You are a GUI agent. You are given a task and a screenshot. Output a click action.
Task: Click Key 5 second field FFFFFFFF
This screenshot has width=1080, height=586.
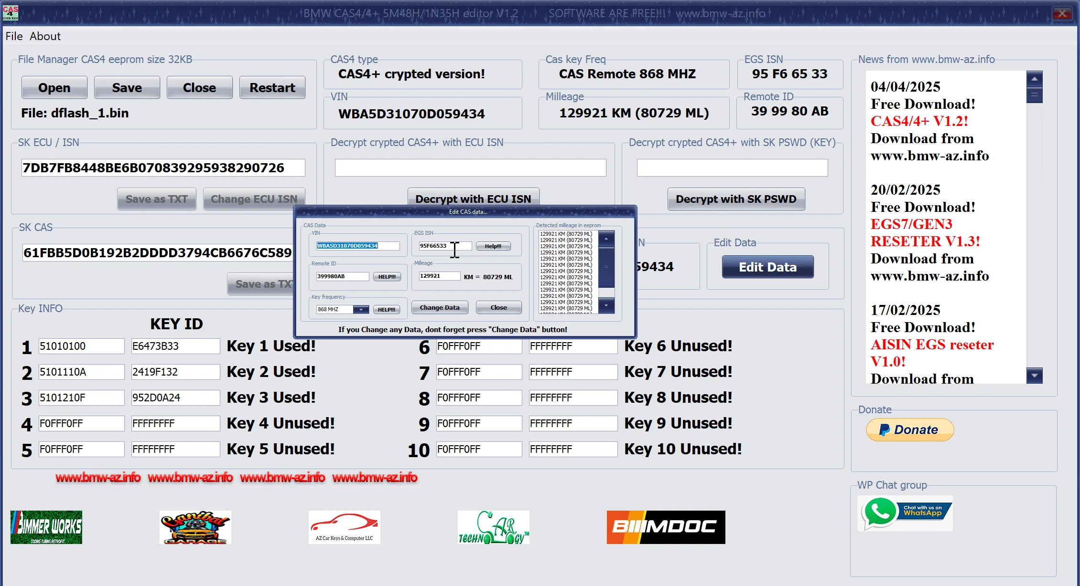(x=175, y=449)
